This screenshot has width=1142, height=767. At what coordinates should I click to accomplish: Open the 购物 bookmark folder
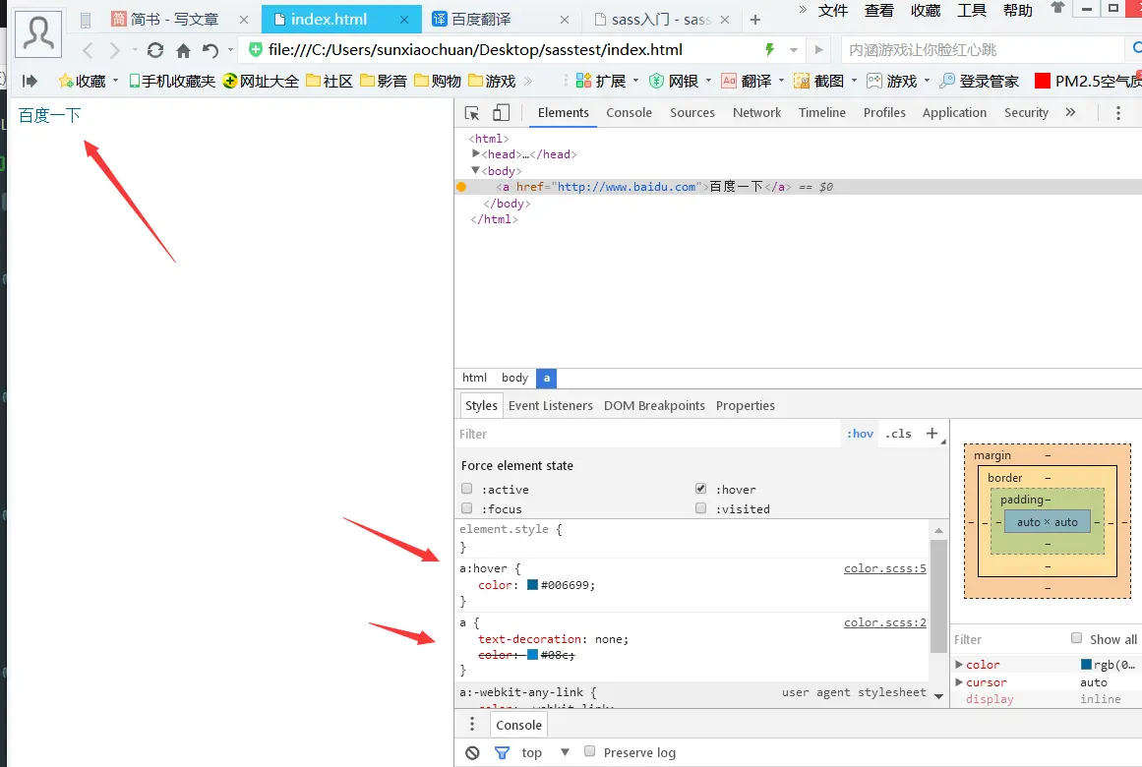[437, 81]
